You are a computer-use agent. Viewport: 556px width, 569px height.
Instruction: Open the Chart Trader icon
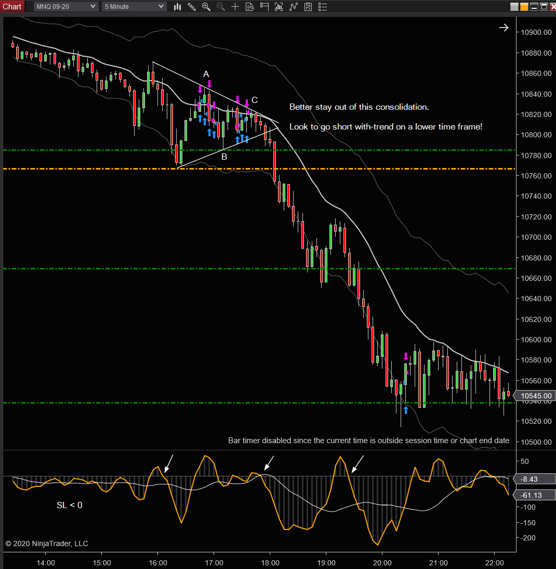(264, 7)
